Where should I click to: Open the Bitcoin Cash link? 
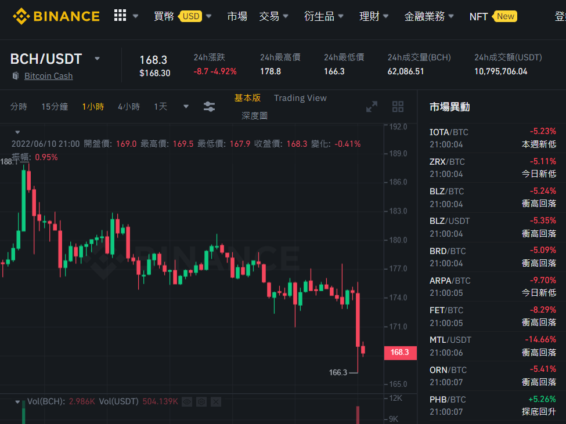[x=48, y=76]
